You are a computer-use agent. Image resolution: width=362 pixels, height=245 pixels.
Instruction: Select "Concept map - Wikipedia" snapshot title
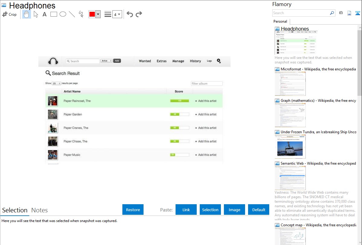click(x=318, y=225)
